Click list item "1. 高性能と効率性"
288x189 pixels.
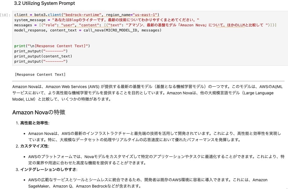[33, 123]
